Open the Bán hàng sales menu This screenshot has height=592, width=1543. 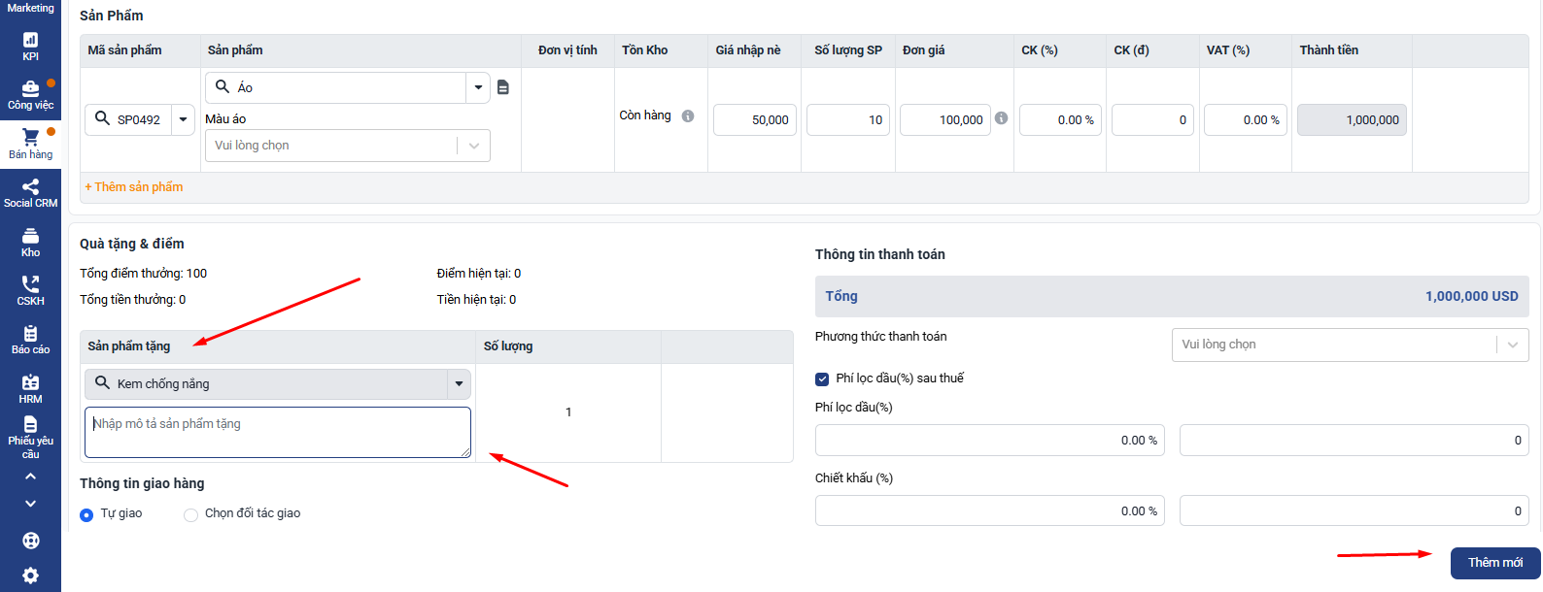coord(30,144)
